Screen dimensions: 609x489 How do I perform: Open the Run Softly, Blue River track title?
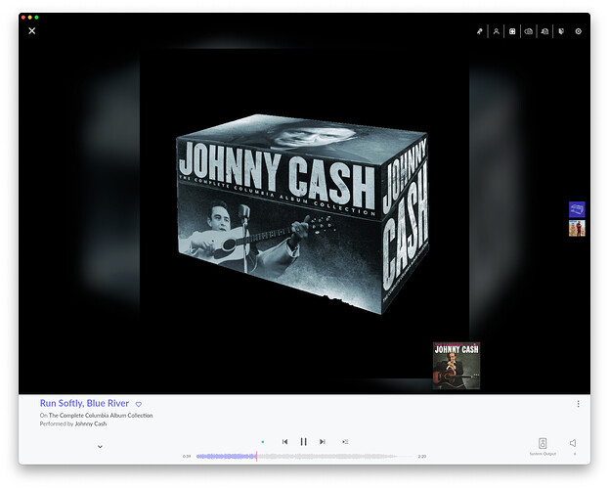coord(84,403)
